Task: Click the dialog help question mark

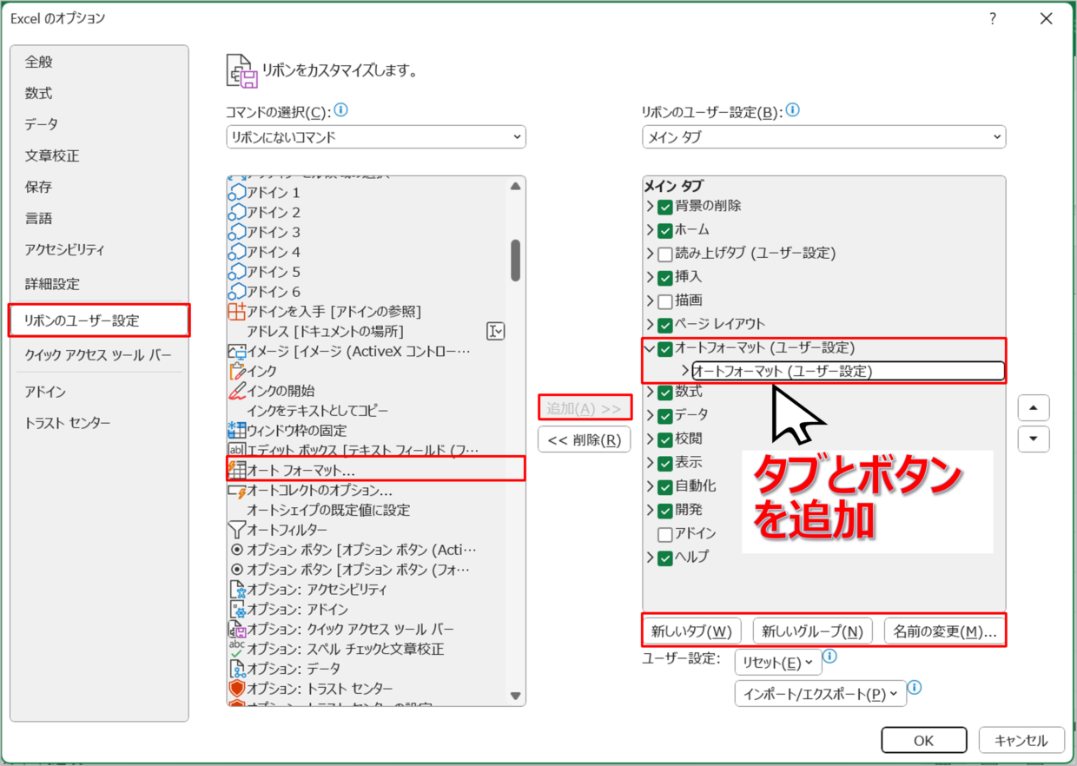Action: click(x=993, y=18)
